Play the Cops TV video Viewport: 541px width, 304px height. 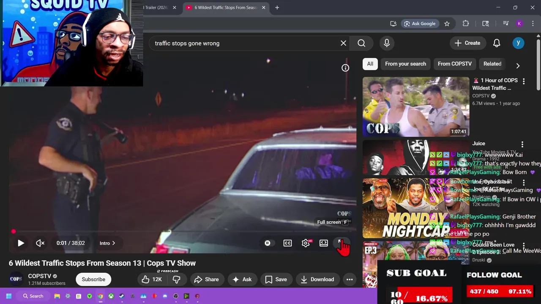coord(21,243)
